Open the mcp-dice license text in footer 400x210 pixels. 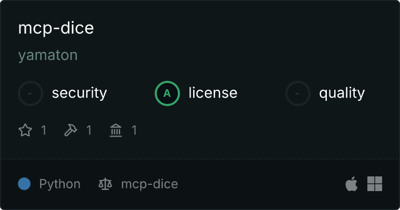(x=149, y=184)
